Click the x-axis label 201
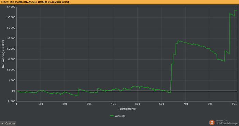Screen dimensions: 239x126 tap(65, 104)
